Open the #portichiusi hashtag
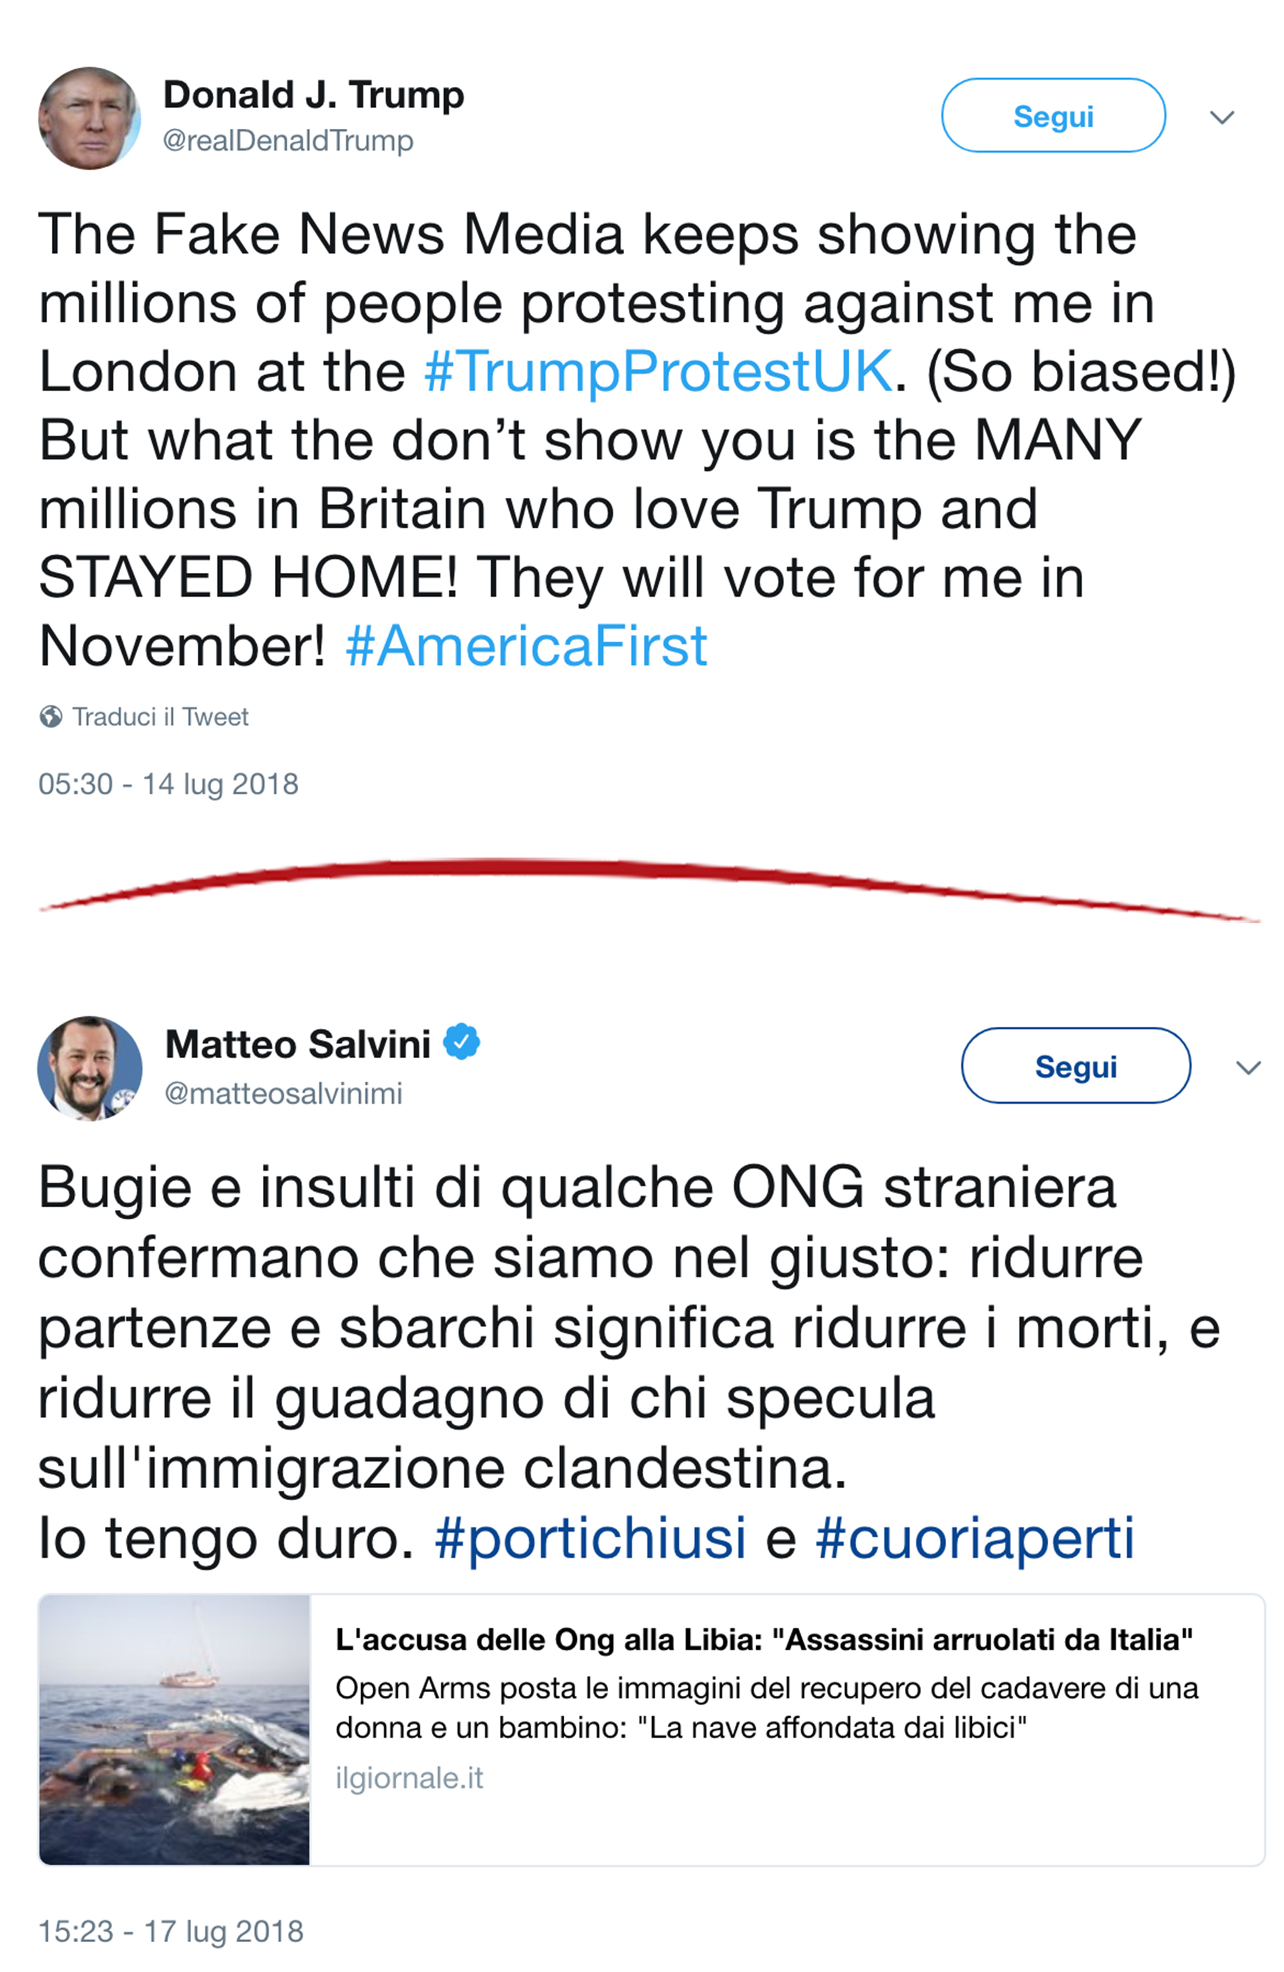Image resolution: width=1284 pixels, height=1972 pixels. pos(590,1539)
